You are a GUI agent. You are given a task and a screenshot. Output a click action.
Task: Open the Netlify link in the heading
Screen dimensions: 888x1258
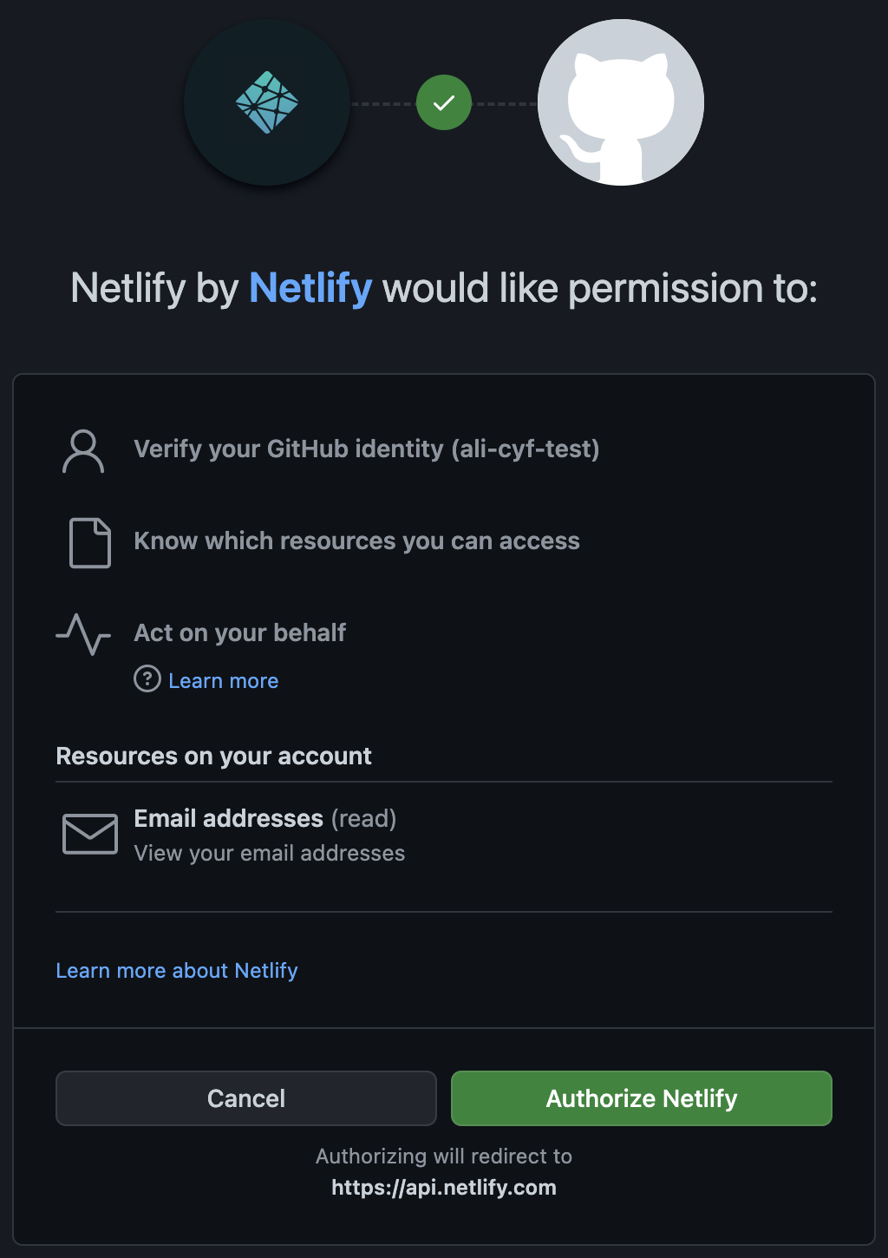[x=310, y=287]
